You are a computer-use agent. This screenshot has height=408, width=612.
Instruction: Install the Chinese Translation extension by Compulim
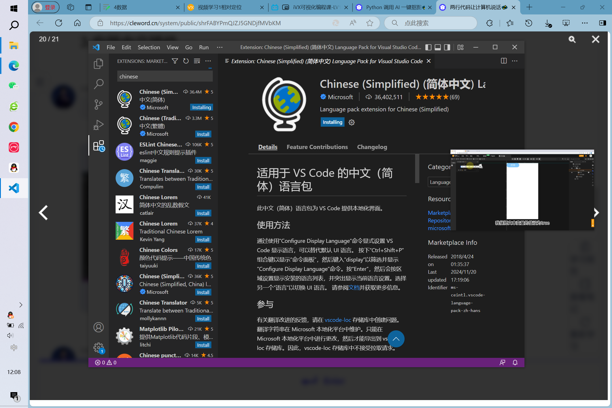click(x=203, y=187)
